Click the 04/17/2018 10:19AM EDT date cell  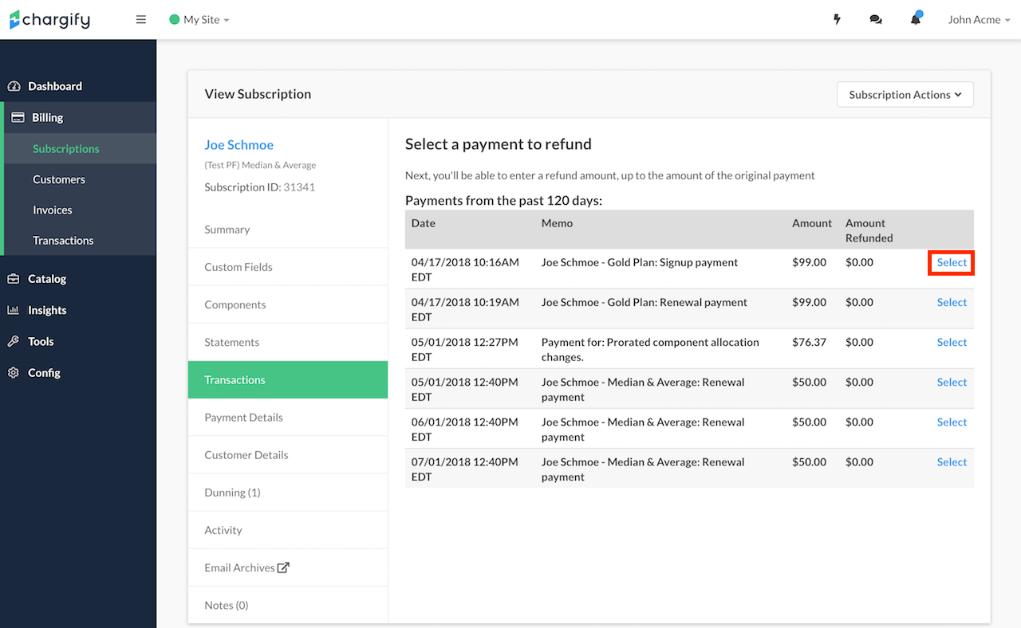click(465, 309)
